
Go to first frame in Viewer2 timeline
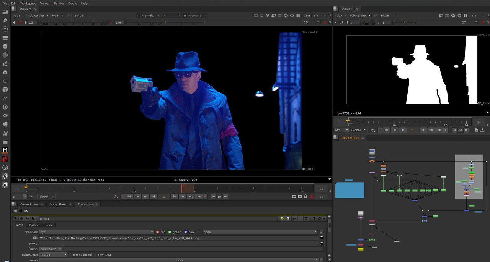point(386,130)
